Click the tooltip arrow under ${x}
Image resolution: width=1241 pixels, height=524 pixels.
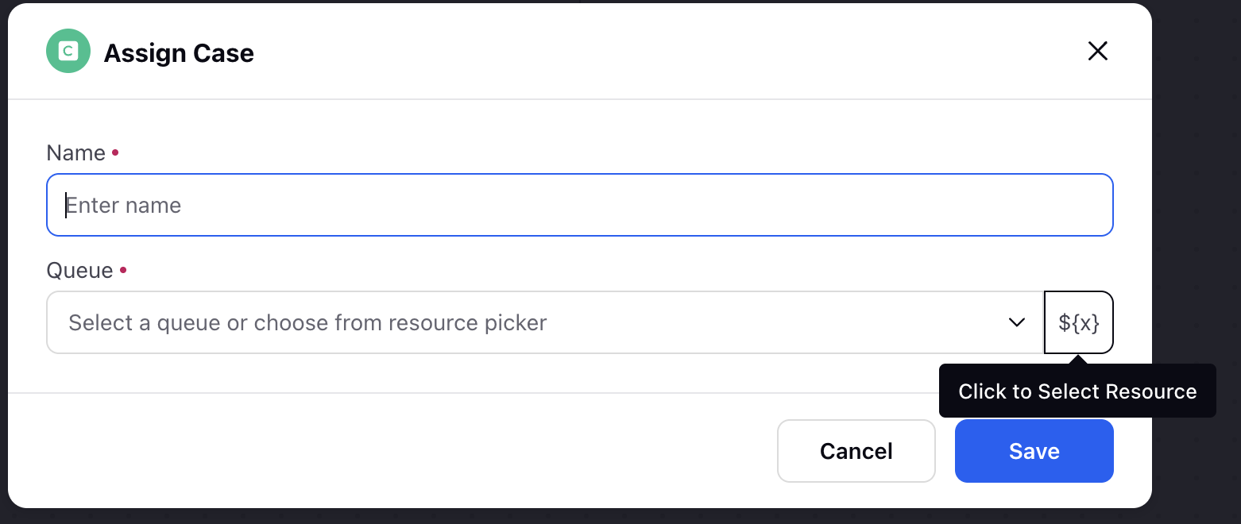click(1078, 360)
